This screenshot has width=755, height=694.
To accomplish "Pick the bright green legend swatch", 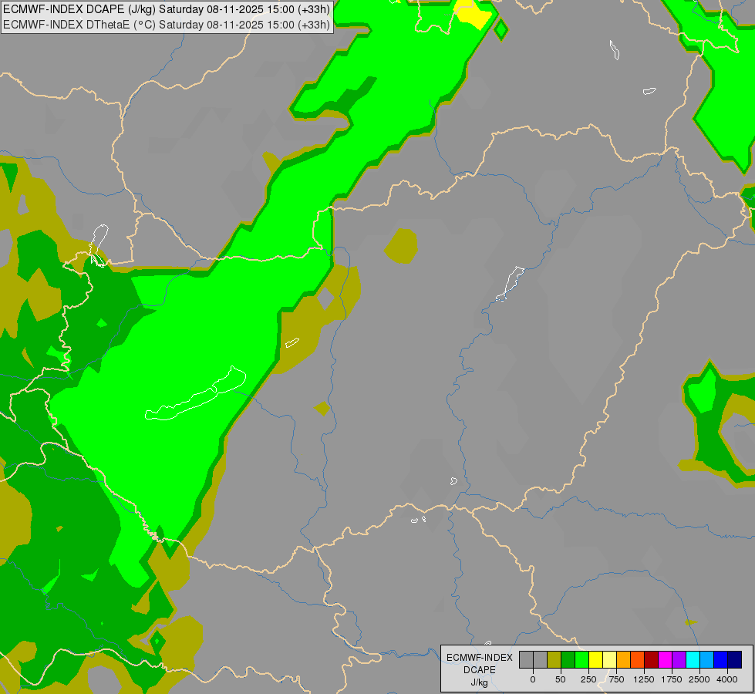I will tap(581, 660).
